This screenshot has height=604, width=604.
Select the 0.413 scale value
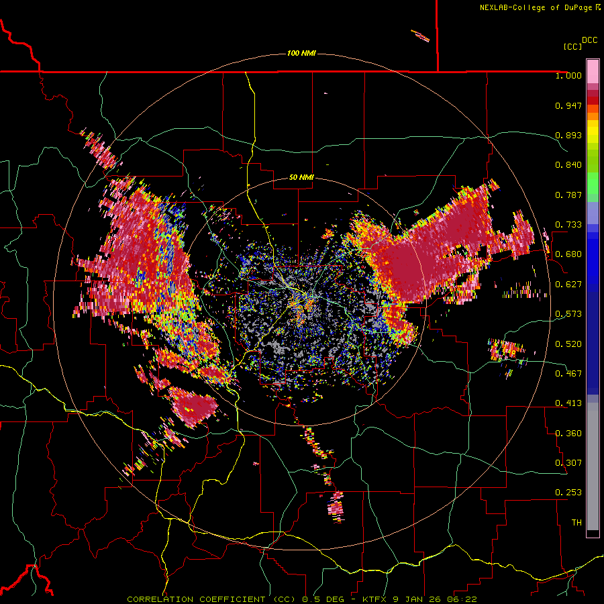568,403
